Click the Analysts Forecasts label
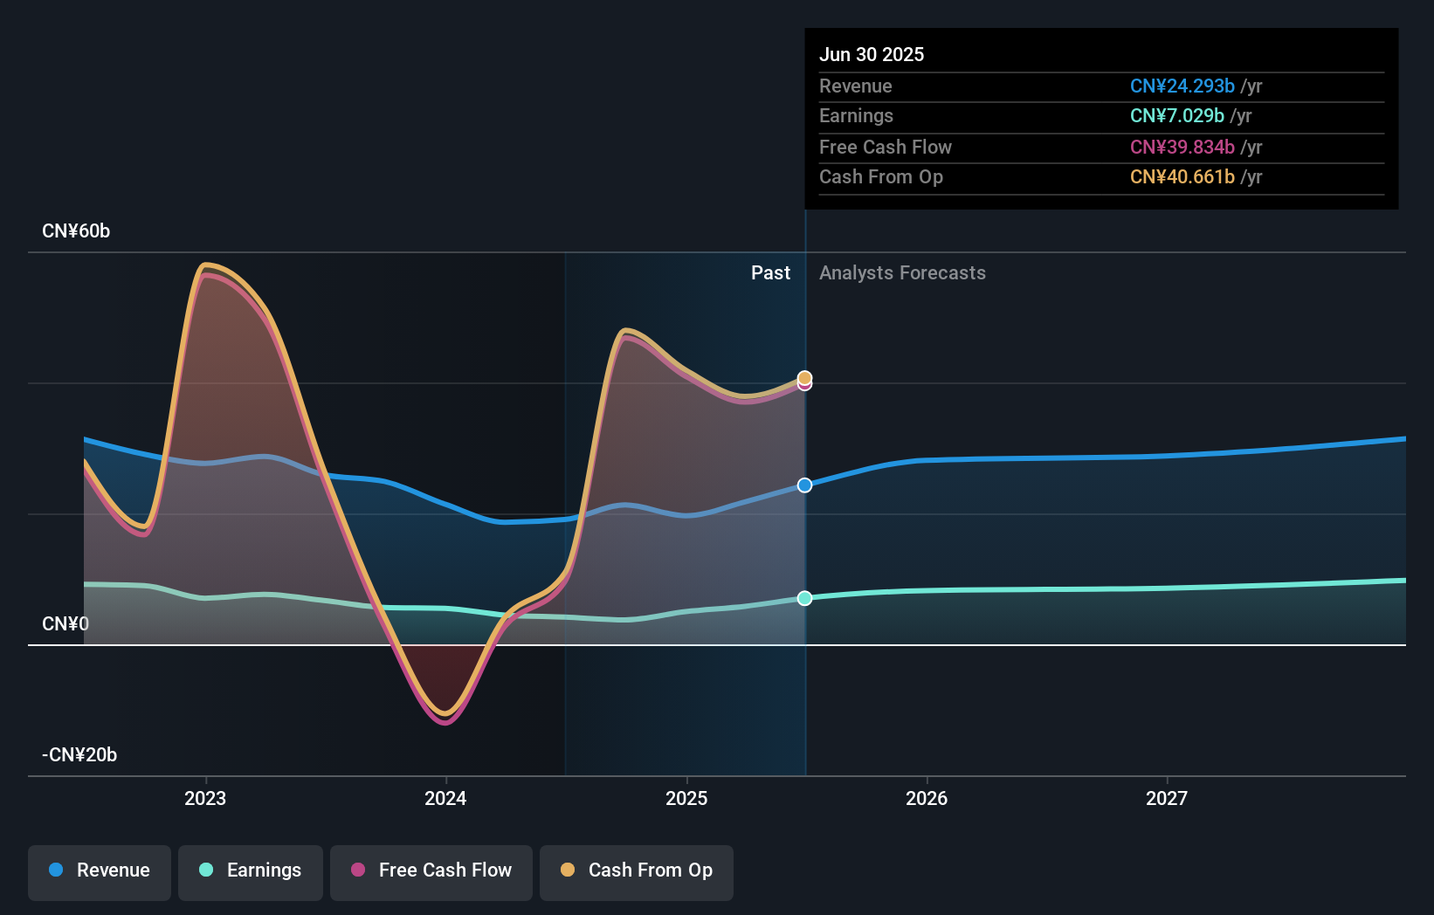1434x915 pixels. click(902, 273)
